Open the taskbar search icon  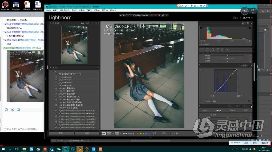pos(10,149)
